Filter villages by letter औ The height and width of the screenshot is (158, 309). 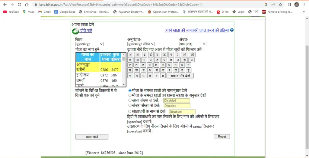pos(192,54)
